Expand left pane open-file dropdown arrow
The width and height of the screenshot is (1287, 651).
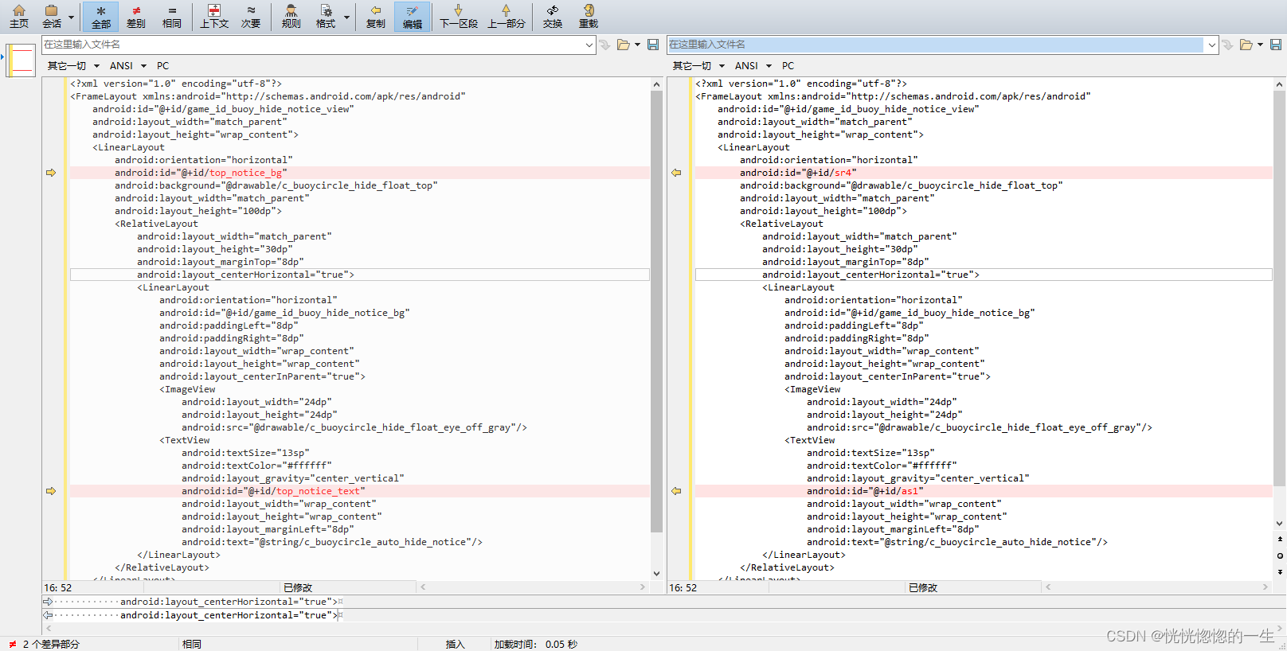tap(637, 45)
